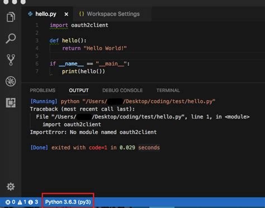This screenshot has height=208, width=265.
Task: Open the Source Control branch icon
Action: pos(11,60)
